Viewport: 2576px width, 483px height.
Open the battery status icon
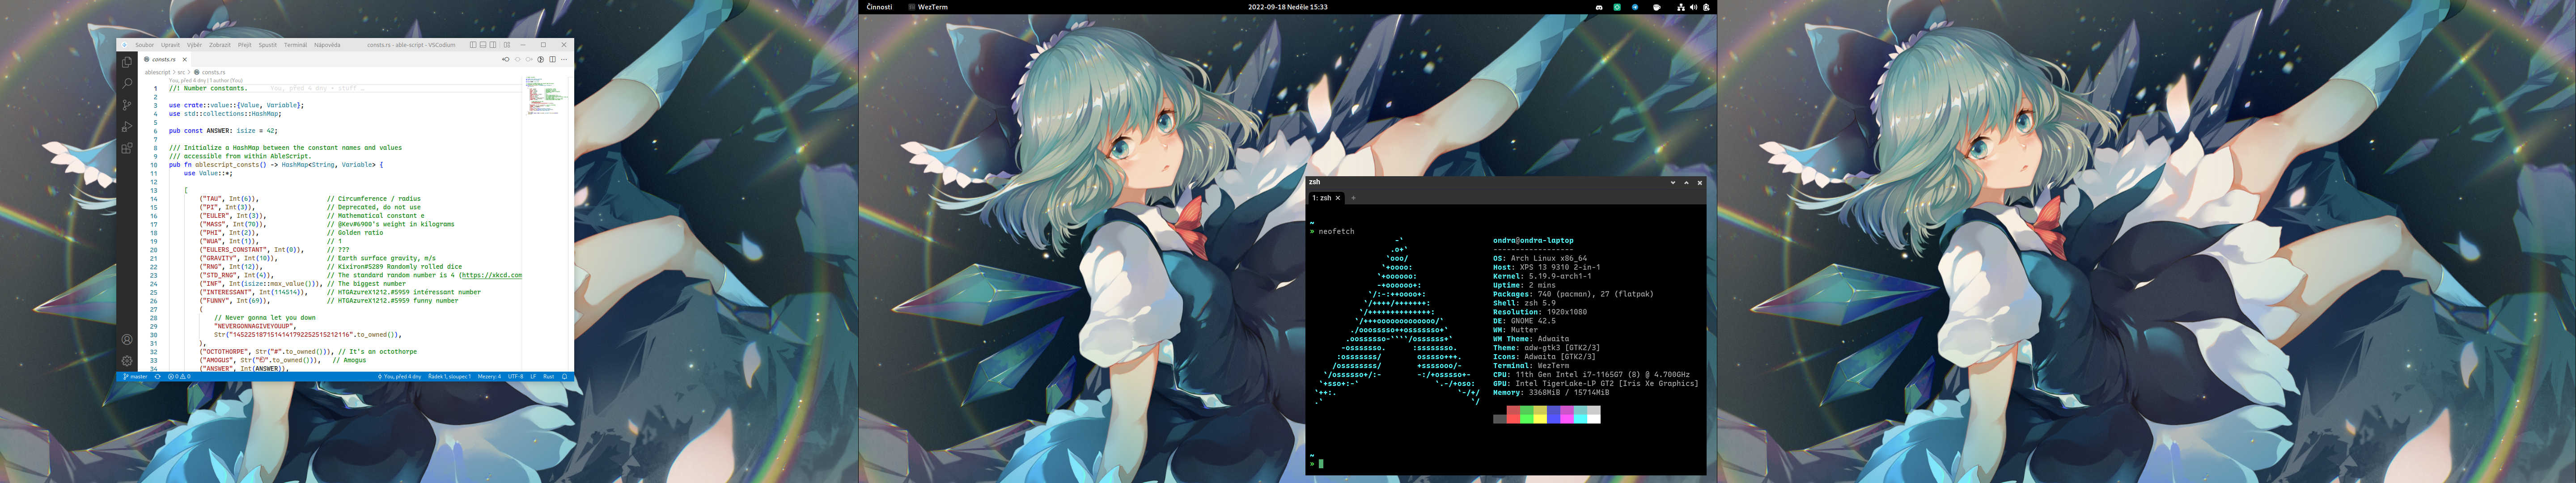click(1707, 7)
